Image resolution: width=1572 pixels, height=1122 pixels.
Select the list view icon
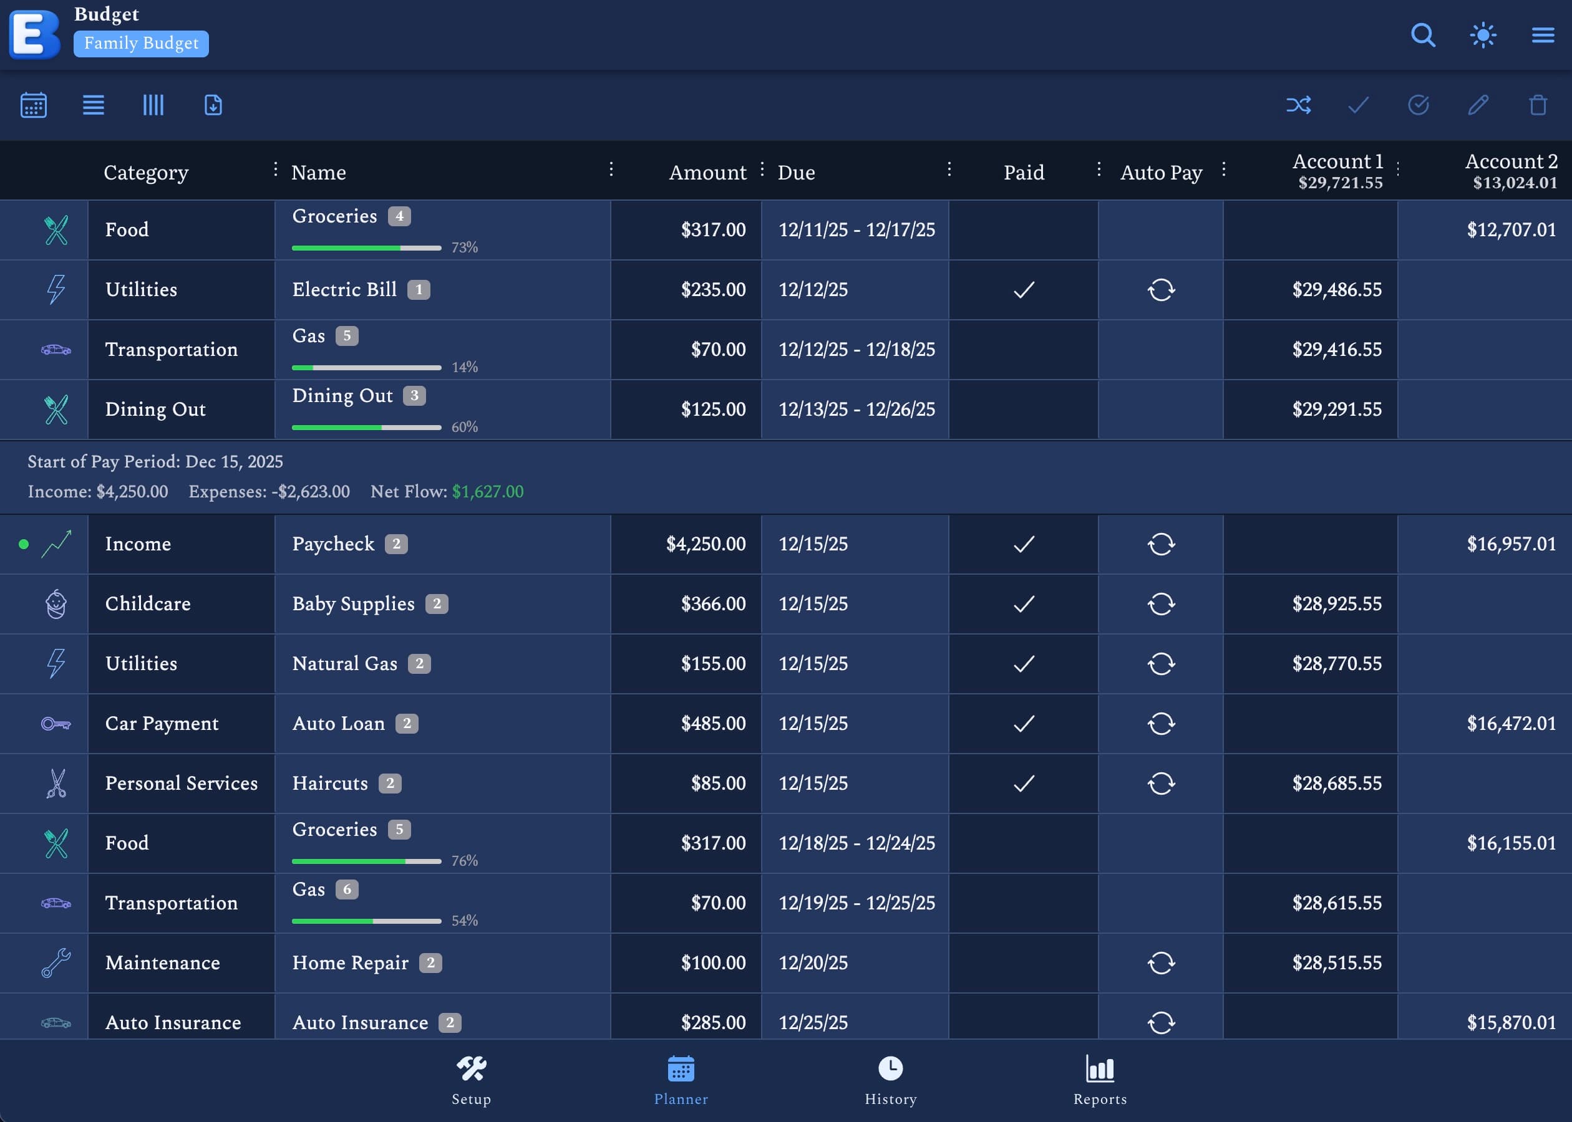(x=92, y=105)
